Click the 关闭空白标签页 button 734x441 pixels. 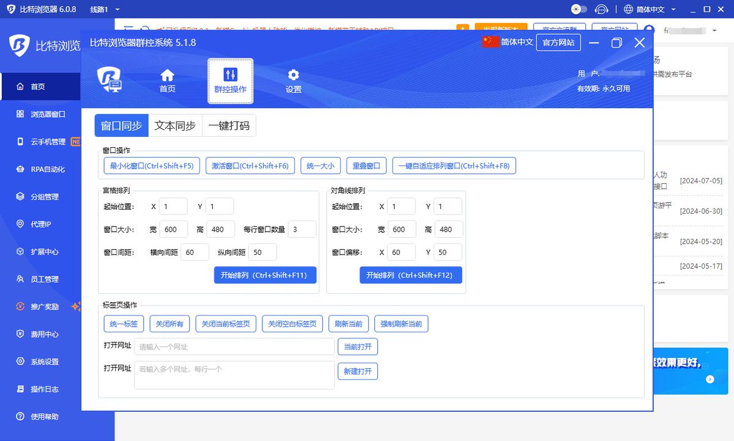[292, 324]
